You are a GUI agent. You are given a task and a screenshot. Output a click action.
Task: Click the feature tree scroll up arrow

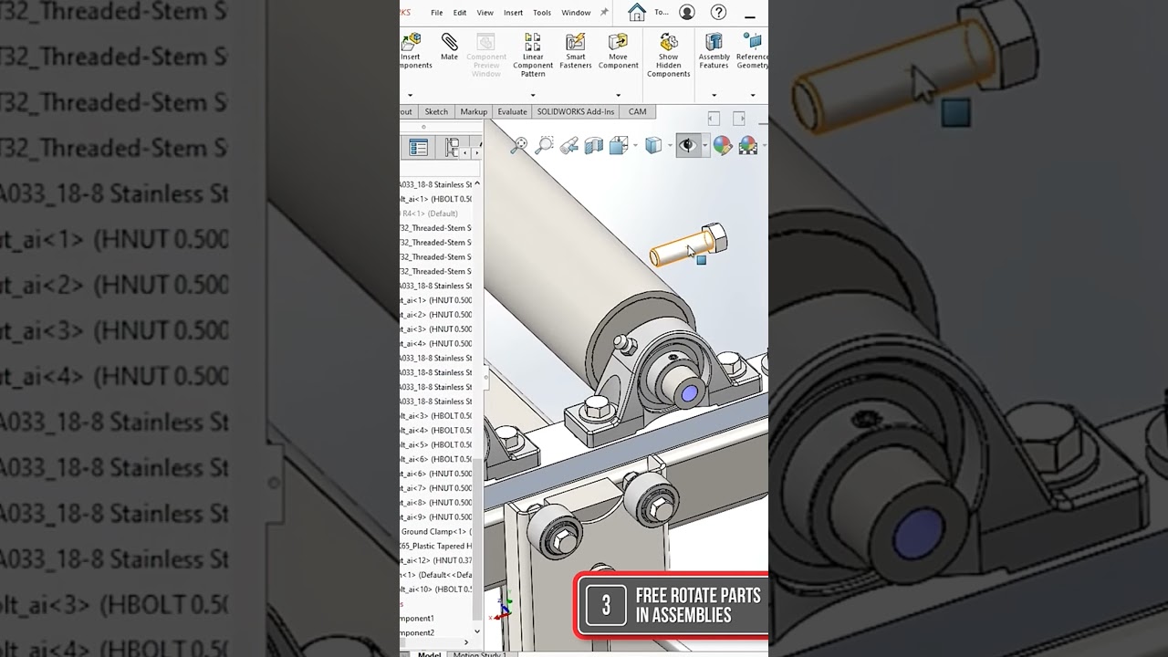[x=477, y=184]
